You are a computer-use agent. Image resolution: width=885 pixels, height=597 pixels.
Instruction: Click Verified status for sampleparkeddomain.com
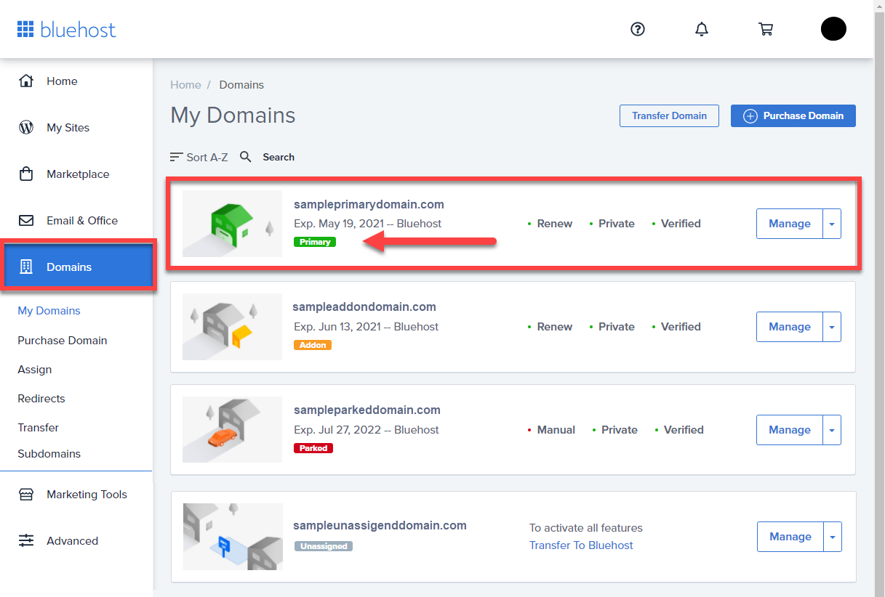click(x=684, y=430)
